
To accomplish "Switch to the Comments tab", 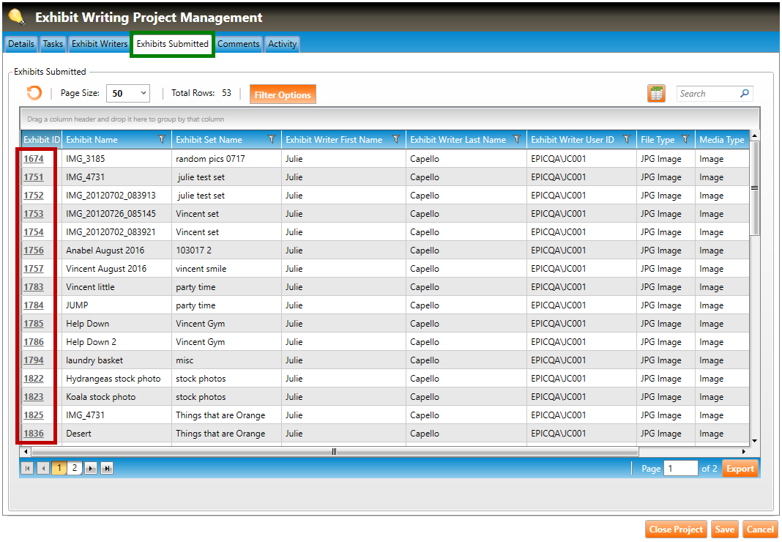I will click(x=238, y=44).
